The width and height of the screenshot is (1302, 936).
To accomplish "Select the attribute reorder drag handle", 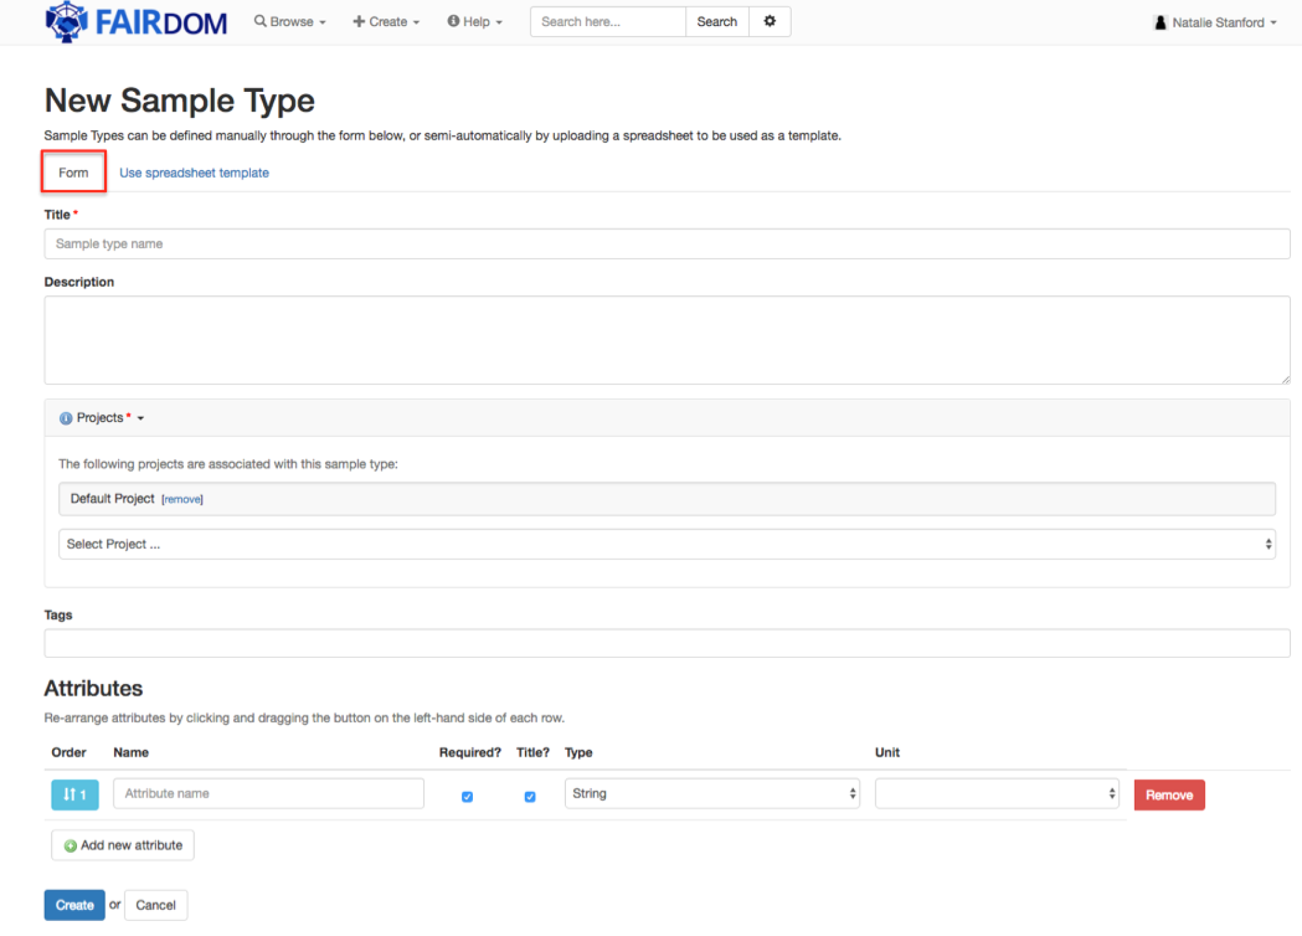I will pyautogui.click(x=74, y=794).
